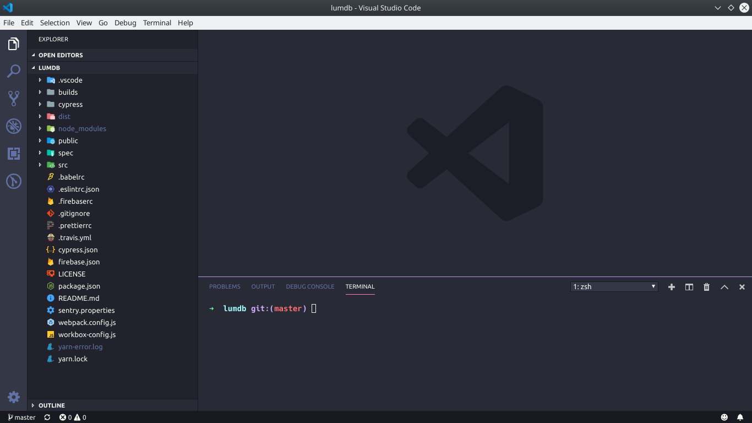Image resolution: width=752 pixels, height=423 pixels.
Task: Focus the terminal prompt input area
Action: pos(314,309)
